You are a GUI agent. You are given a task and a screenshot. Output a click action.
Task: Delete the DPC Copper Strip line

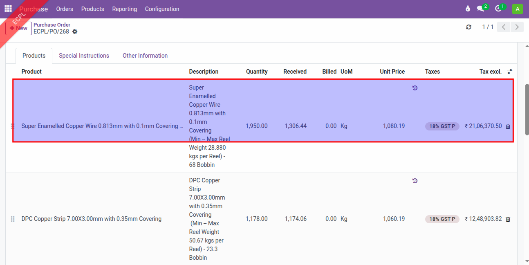[508, 219]
